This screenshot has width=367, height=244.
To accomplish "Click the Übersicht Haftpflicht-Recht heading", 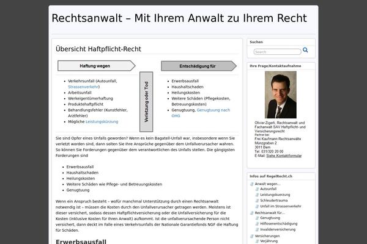I will [98, 49].
